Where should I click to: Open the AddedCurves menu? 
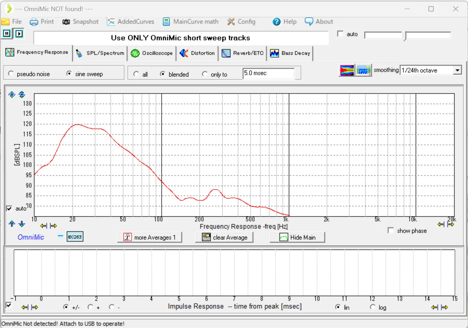(130, 21)
